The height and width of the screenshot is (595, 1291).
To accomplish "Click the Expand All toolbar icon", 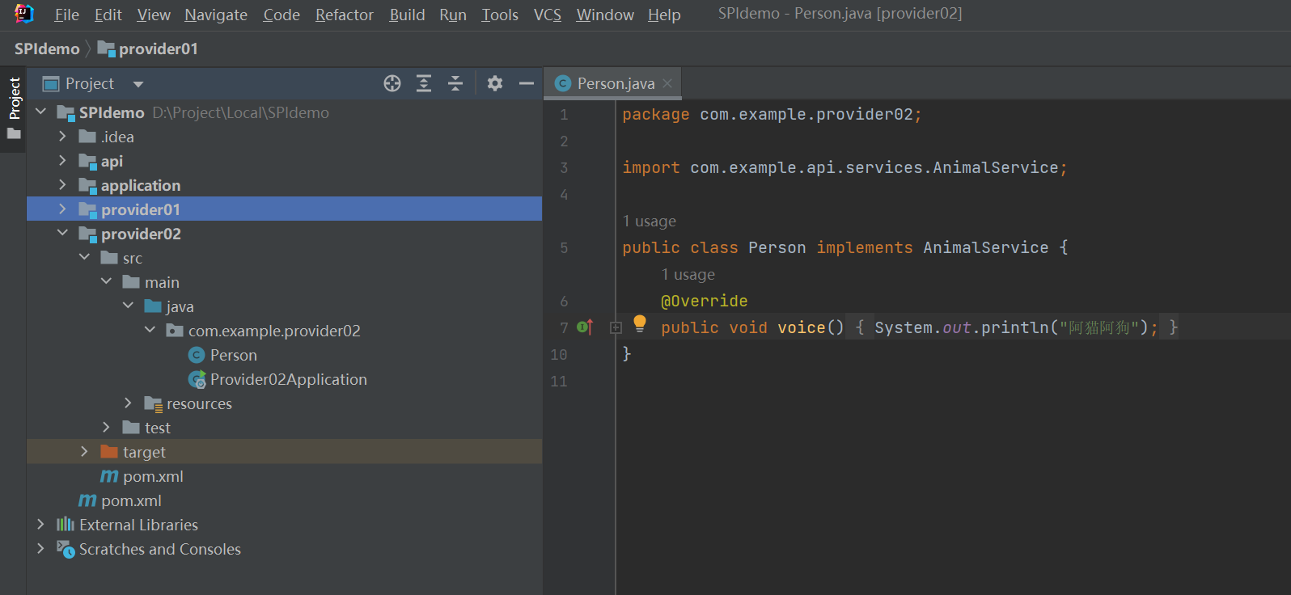I will 424,83.
